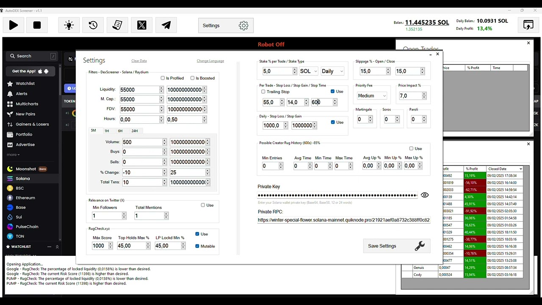The image size is (542, 305).
Task: Open the Daily stake type dropdown
Action: [x=332, y=71]
